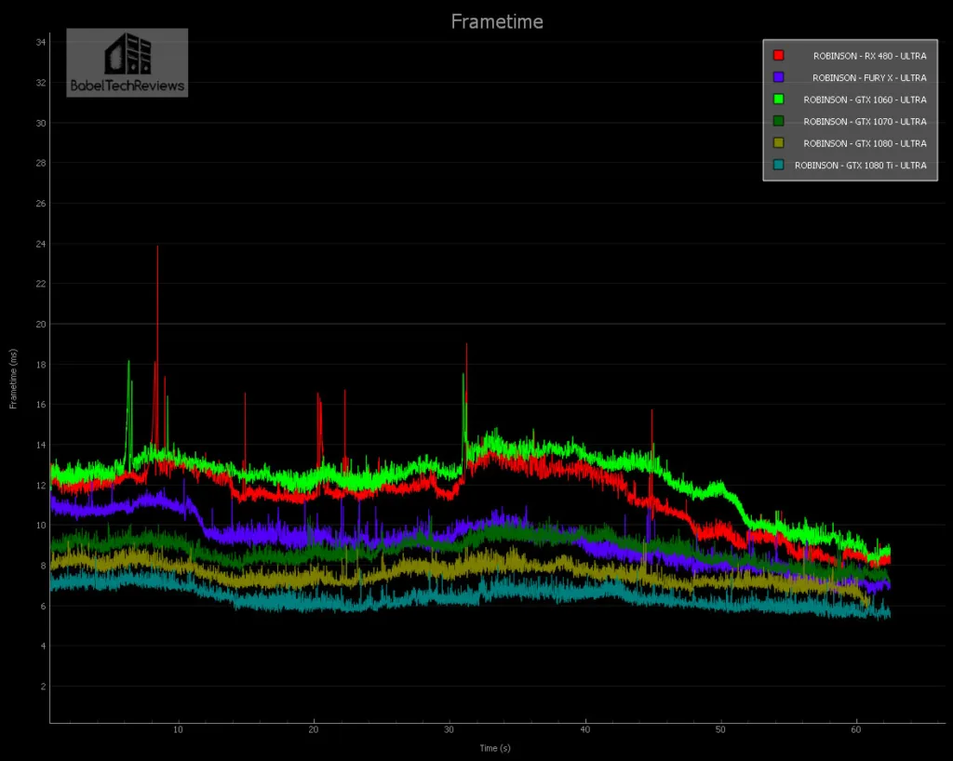Image resolution: width=953 pixels, height=761 pixels.
Task: Select the purple FURY X legend swatch
Action: 779,77
